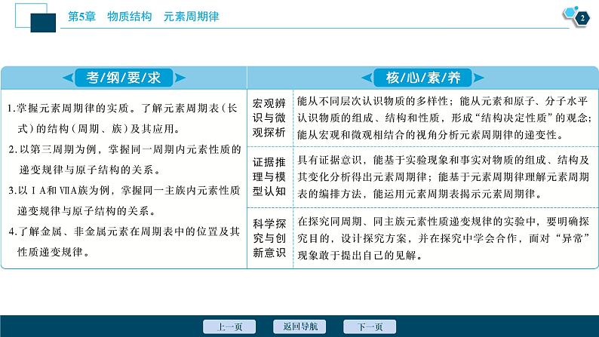Click the line 表的编排方法，能运用元素周期表
Image resolution: width=599 pixels, height=337 pixels.
(x=419, y=194)
